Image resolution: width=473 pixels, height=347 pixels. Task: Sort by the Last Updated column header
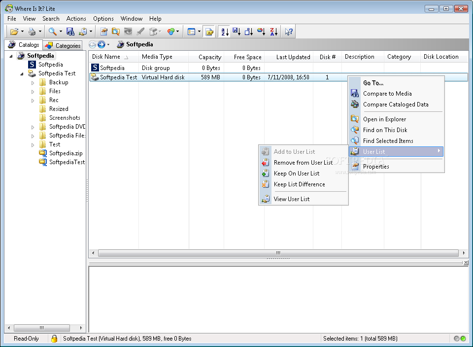pos(289,57)
